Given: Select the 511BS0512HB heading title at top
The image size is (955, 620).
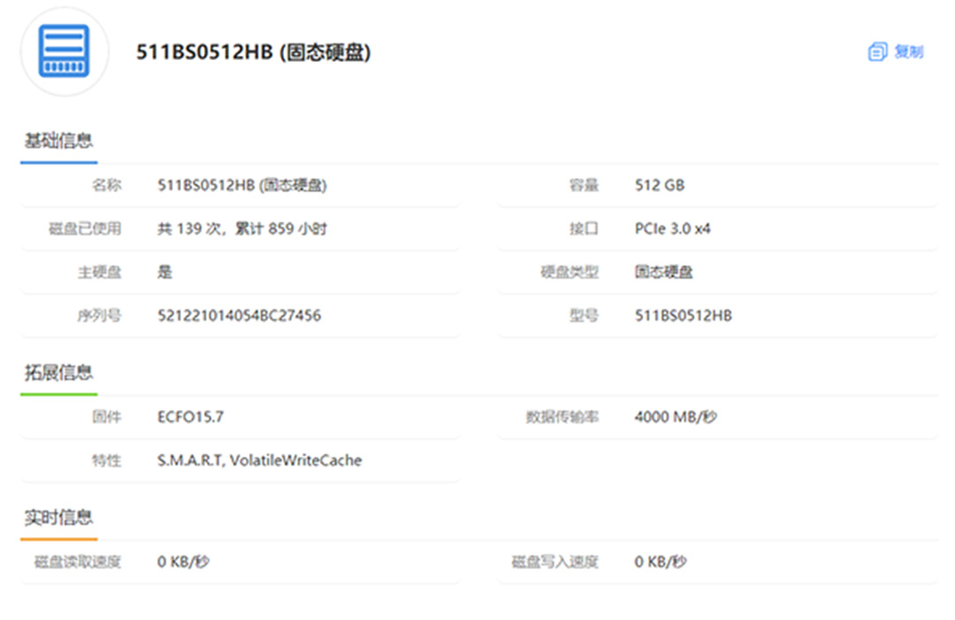Looking at the screenshot, I should [253, 52].
